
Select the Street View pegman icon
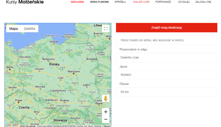106,98
